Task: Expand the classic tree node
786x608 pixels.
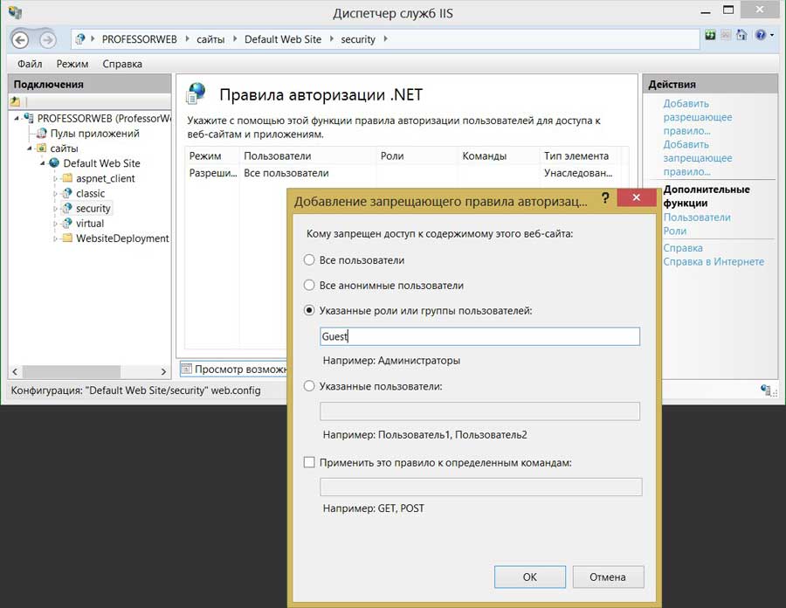Action: coord(55,193)
